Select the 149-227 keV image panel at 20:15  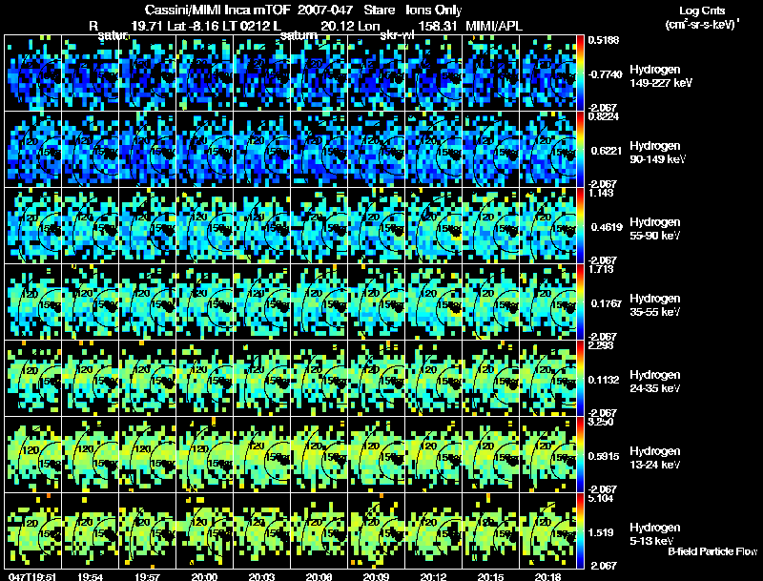coord(491,73)
